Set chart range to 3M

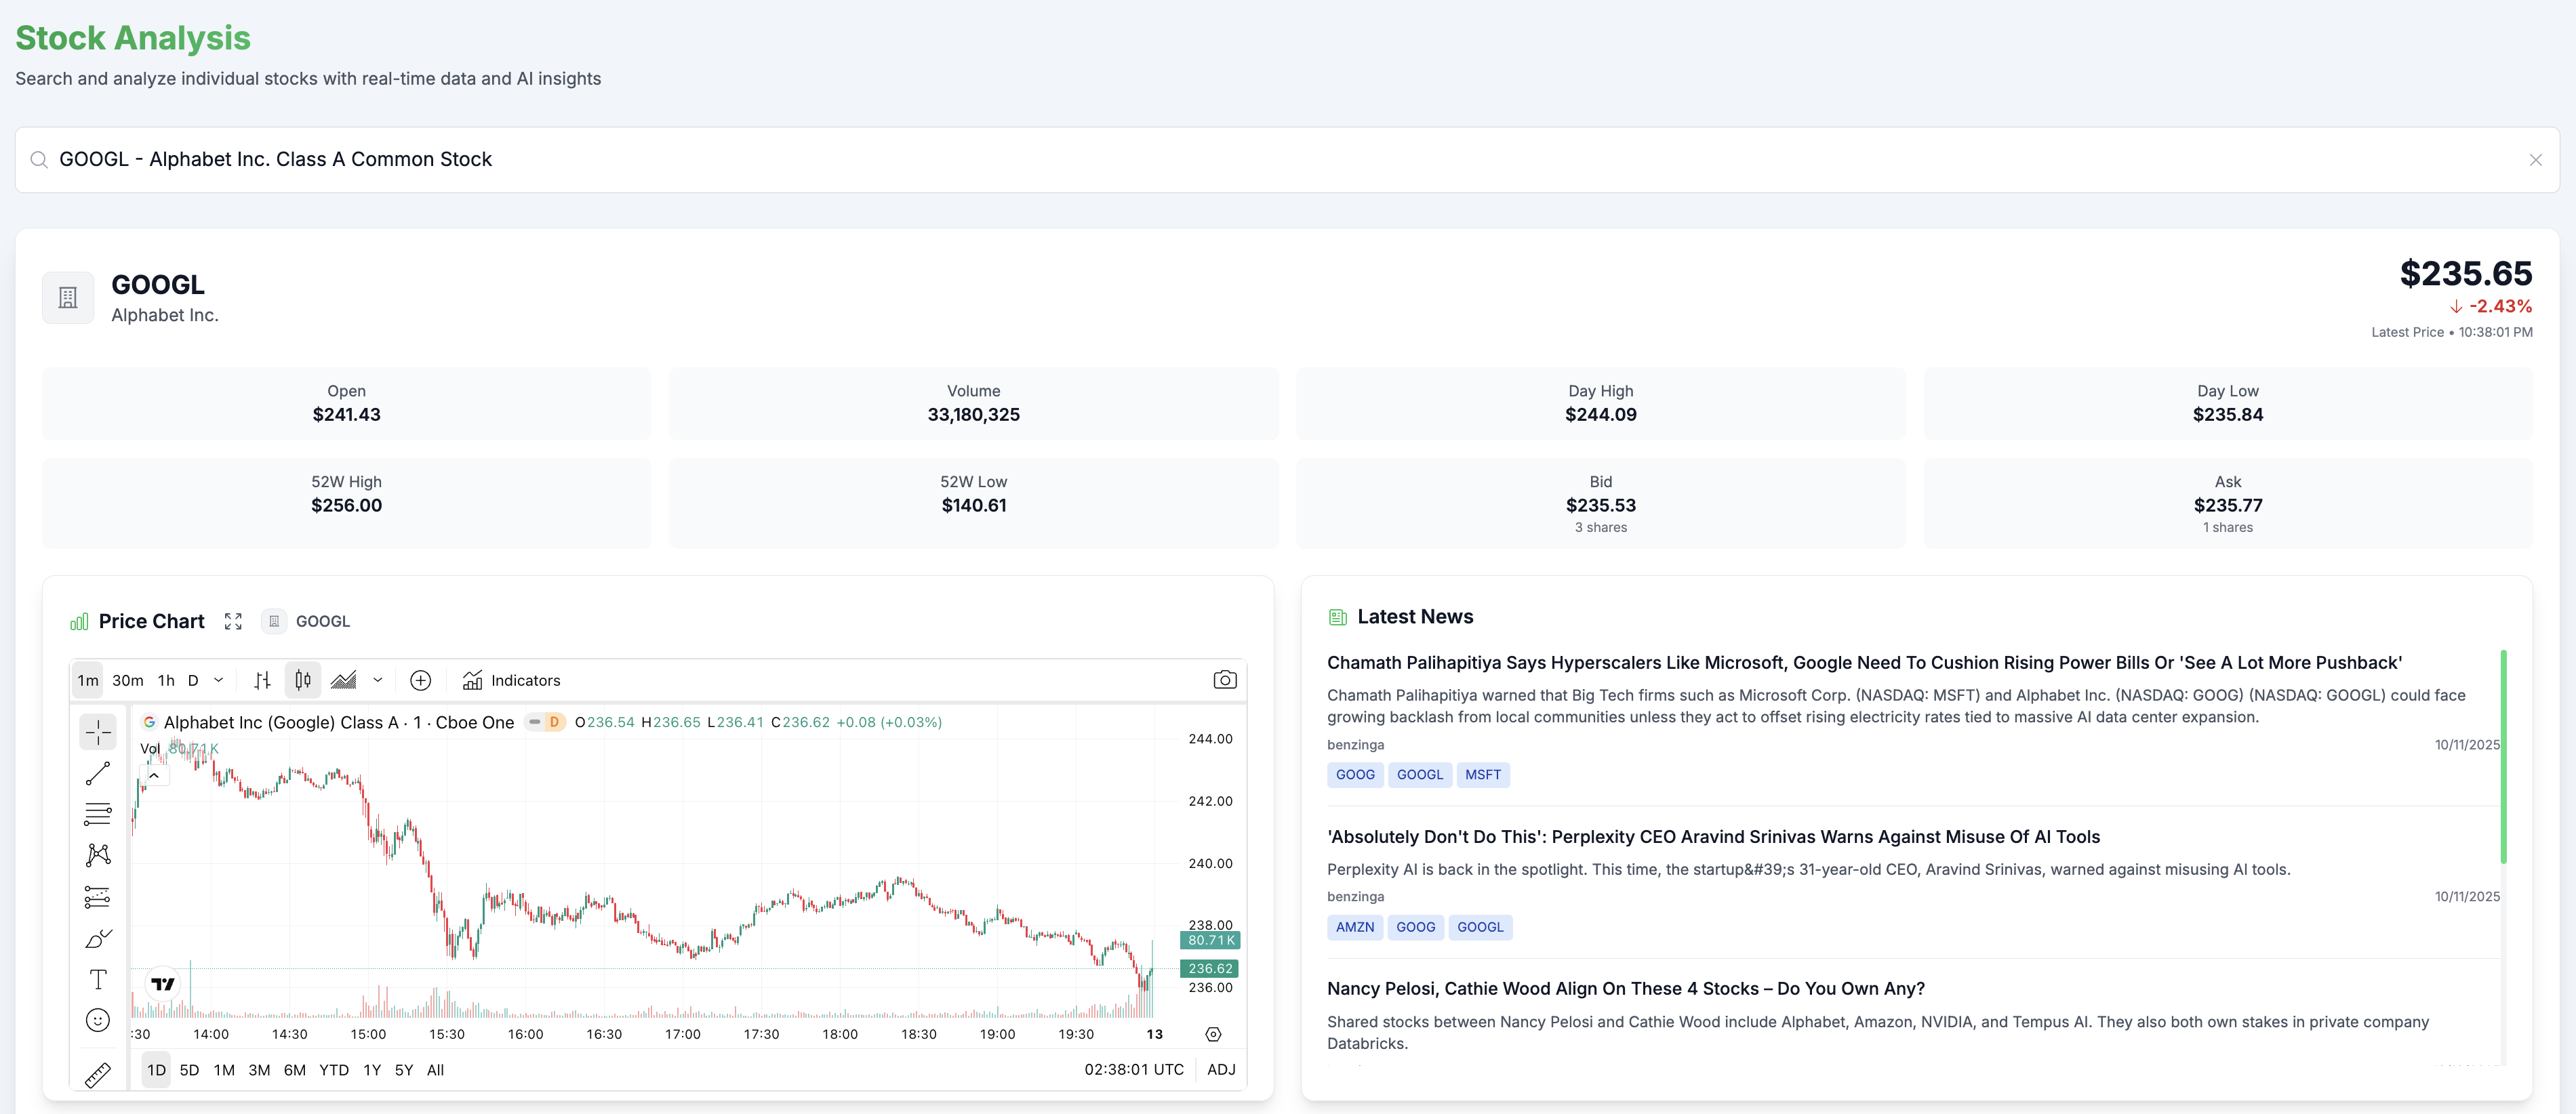coord(259,1069)
